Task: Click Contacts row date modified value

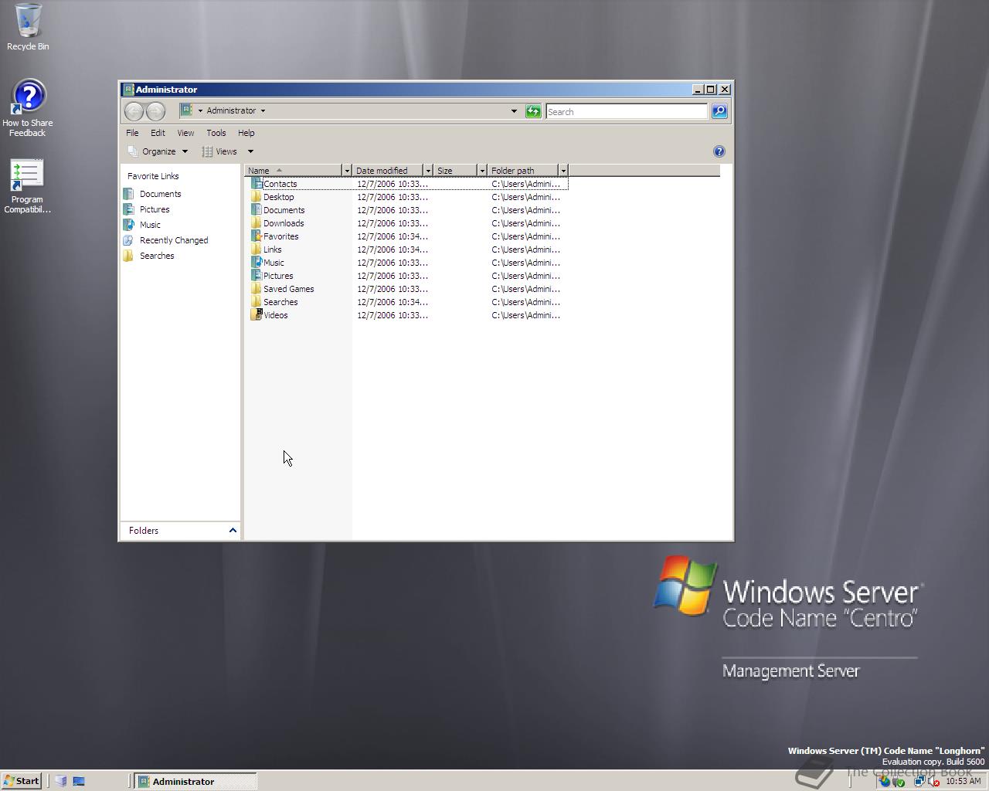Action: click(393, 184)
